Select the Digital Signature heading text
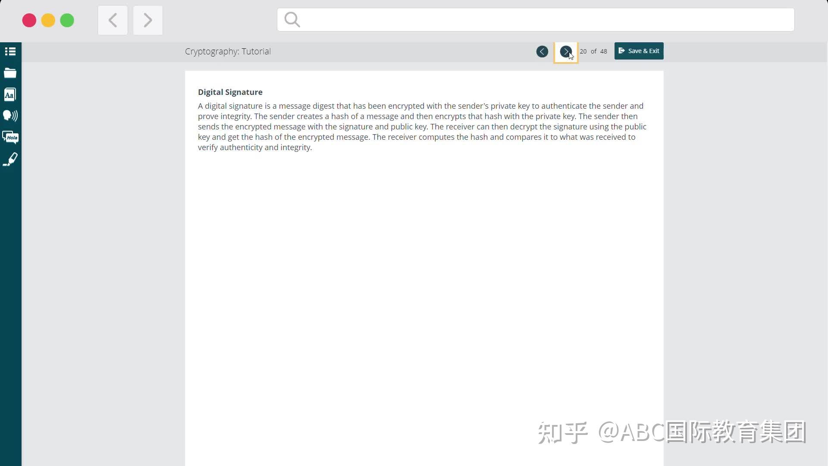This screenshot has width=828, height=466. point(230,92)
